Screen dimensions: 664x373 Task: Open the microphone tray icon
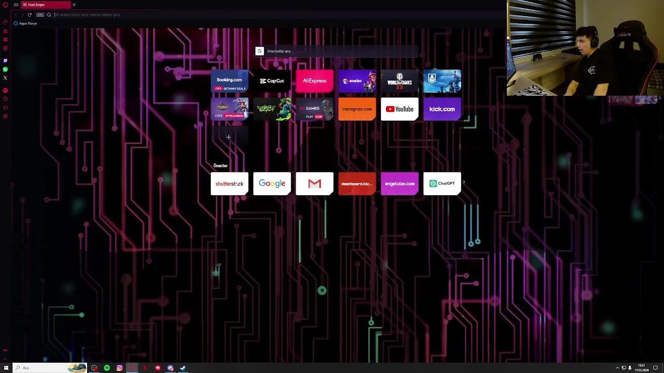630,368
